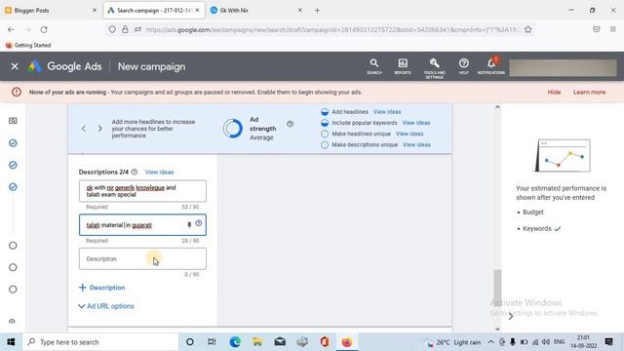Open View ideas next to Descriptions
The height and width of the screenshot is (351, 624).
[159, 173]
